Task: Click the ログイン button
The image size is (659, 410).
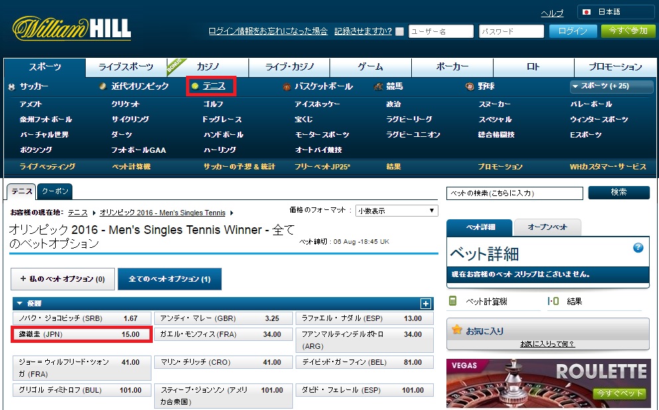Action: coord(573,31)
